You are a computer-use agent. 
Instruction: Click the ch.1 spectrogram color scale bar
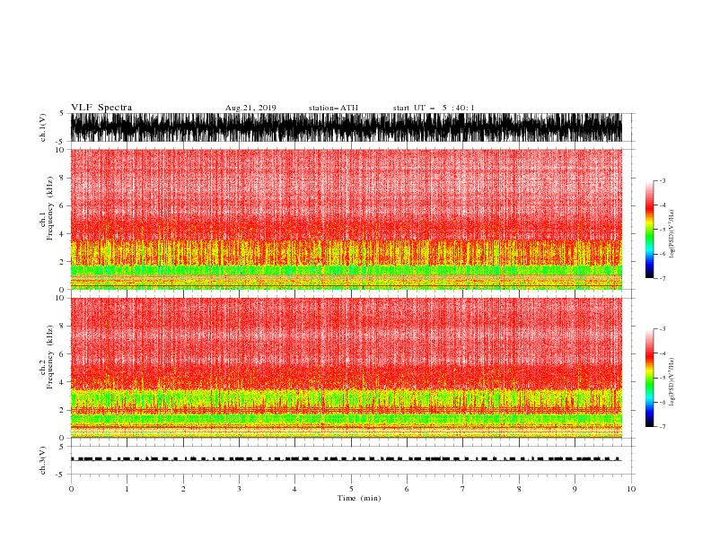point(649,230)
